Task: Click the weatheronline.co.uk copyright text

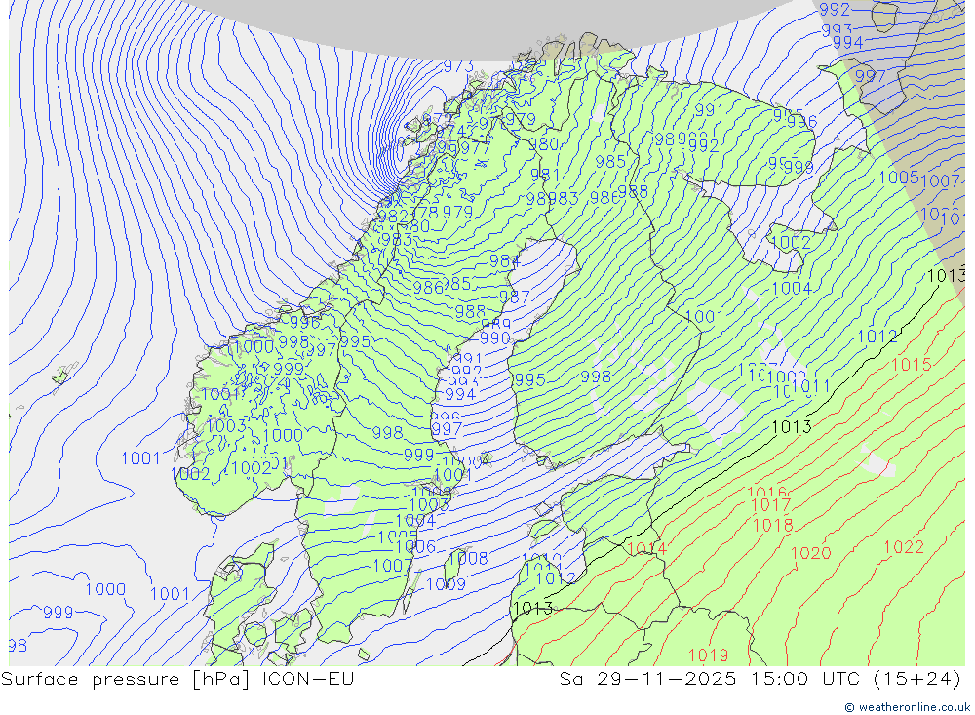Action: (907, 707)
